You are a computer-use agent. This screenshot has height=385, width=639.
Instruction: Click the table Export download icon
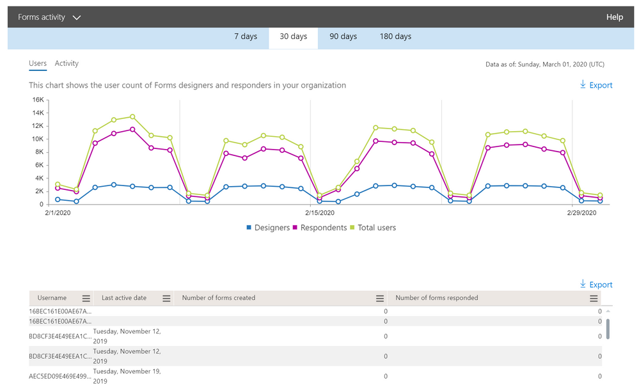pos(583,285)
